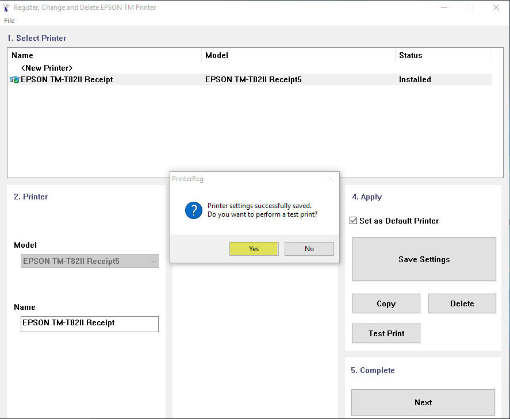Close the main registration window

click(496, 7)
